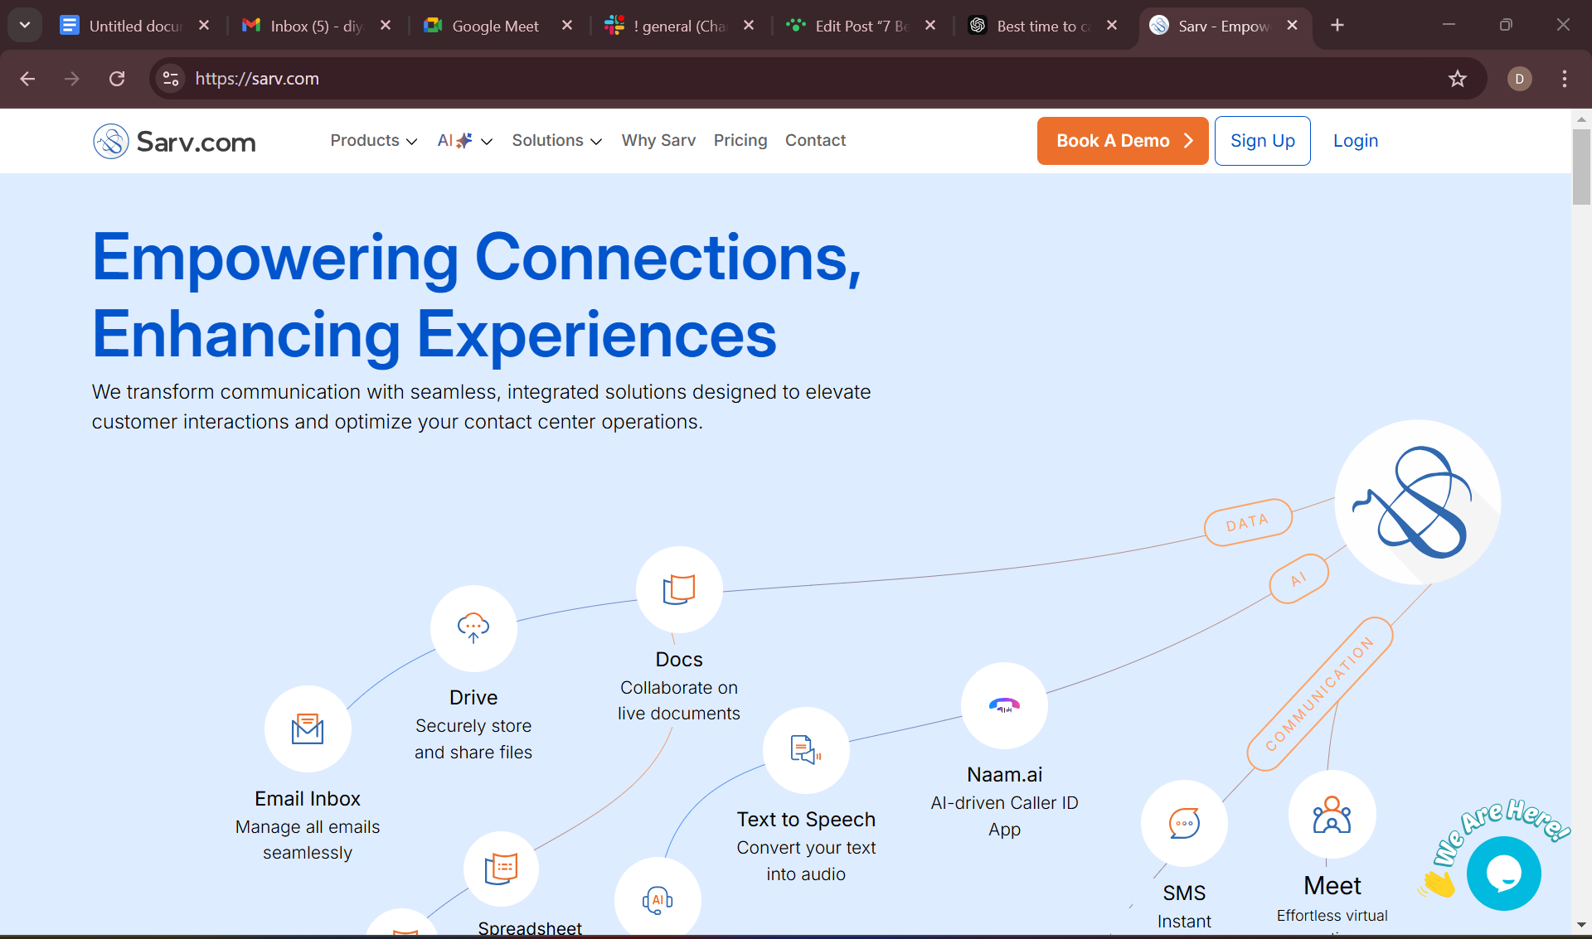Click the Text to Speech icon
Image resolution: width=1592 pixels, height=939 pixels.
click(x=805, y=751)
